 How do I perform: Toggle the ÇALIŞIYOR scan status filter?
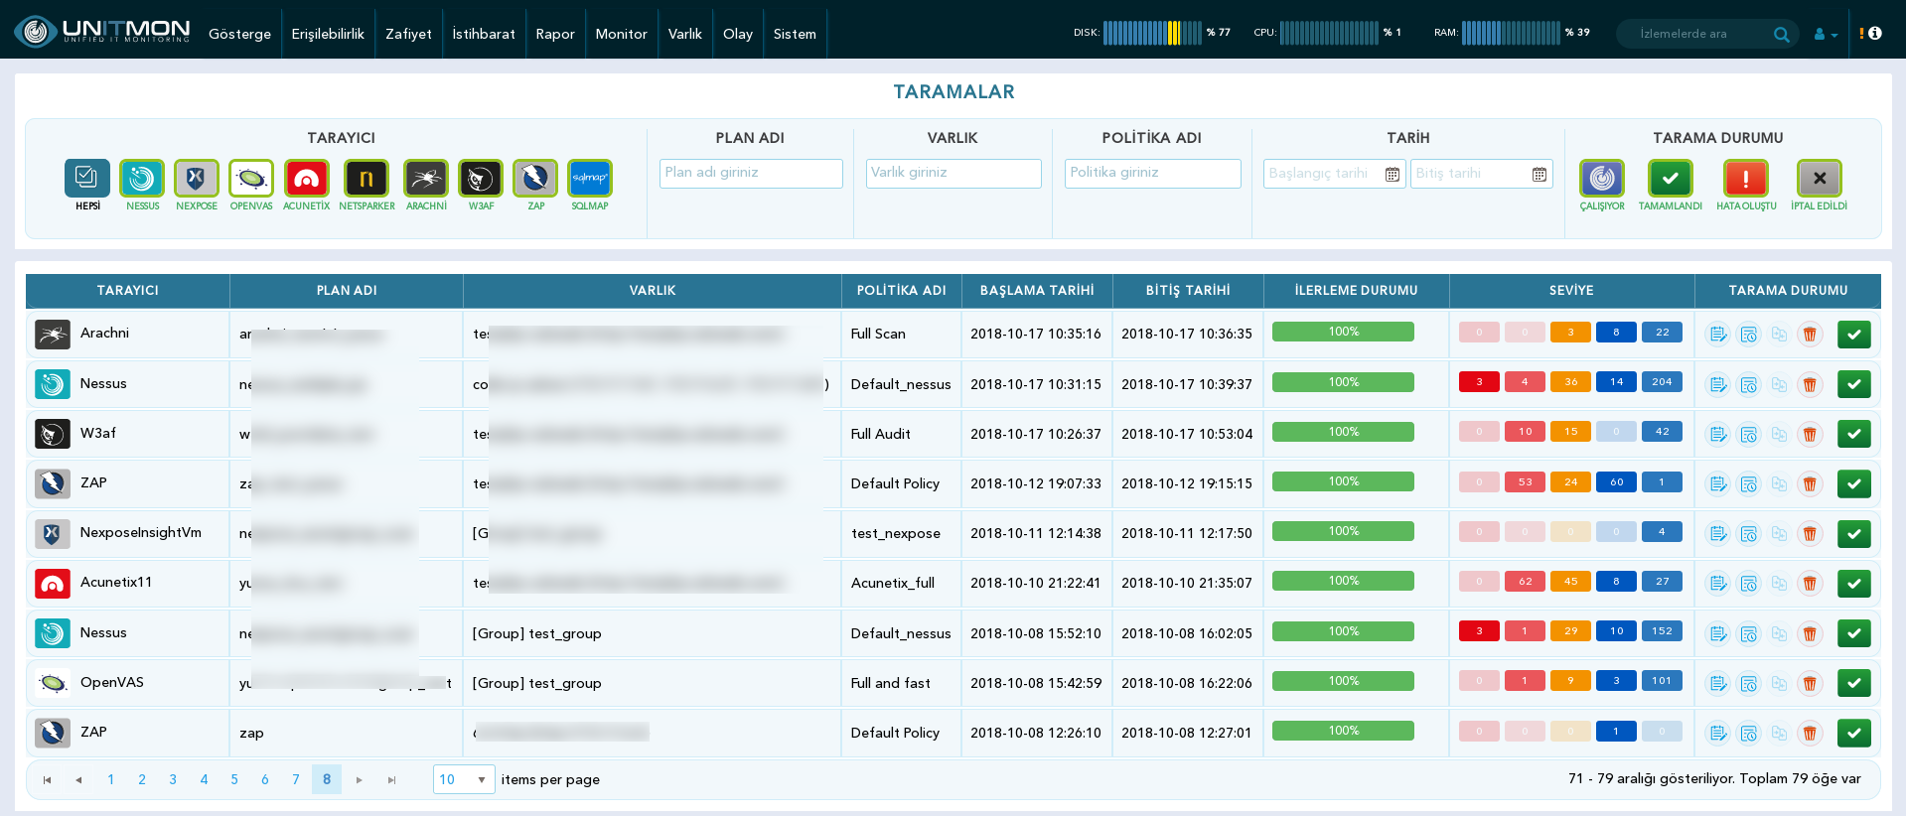pos(1602,179)
